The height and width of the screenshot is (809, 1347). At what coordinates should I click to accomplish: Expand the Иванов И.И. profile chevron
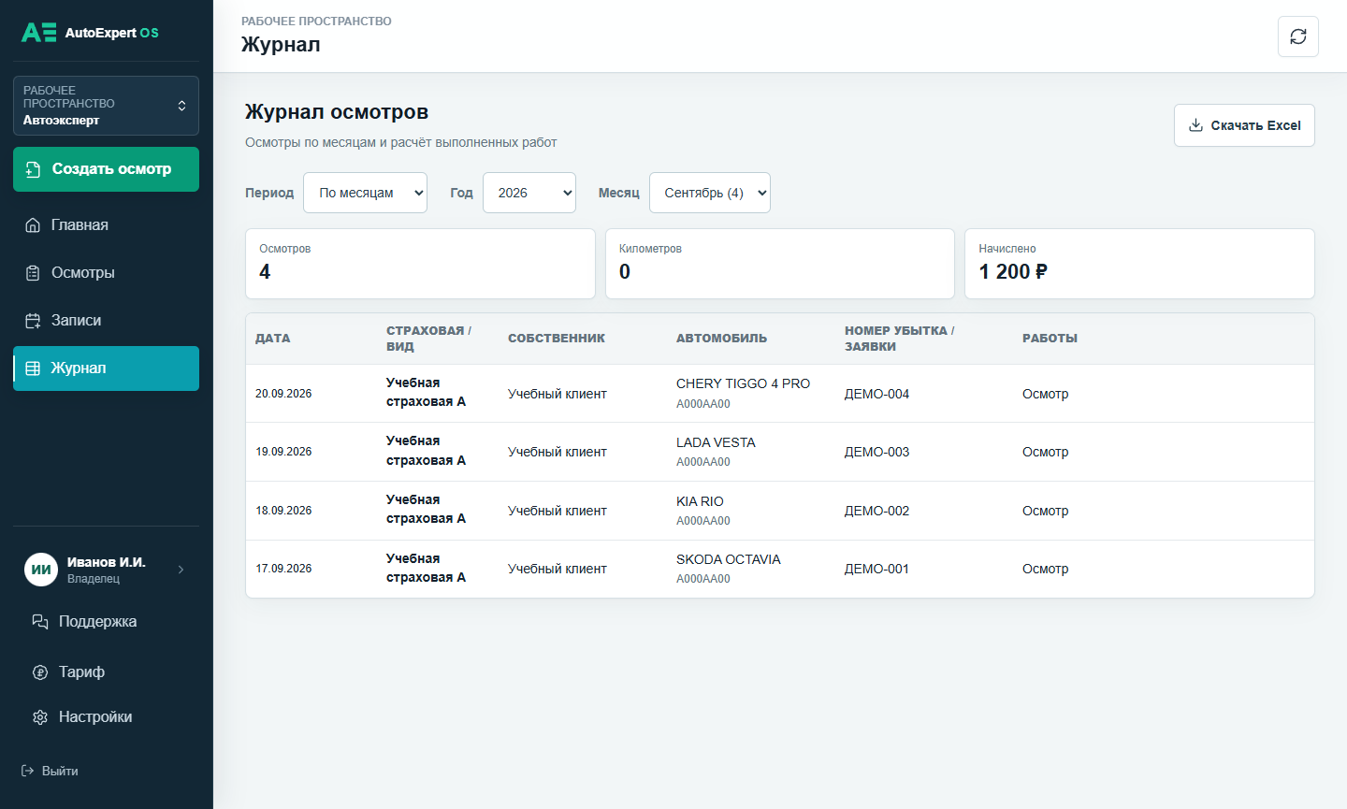tap(181, 570)
